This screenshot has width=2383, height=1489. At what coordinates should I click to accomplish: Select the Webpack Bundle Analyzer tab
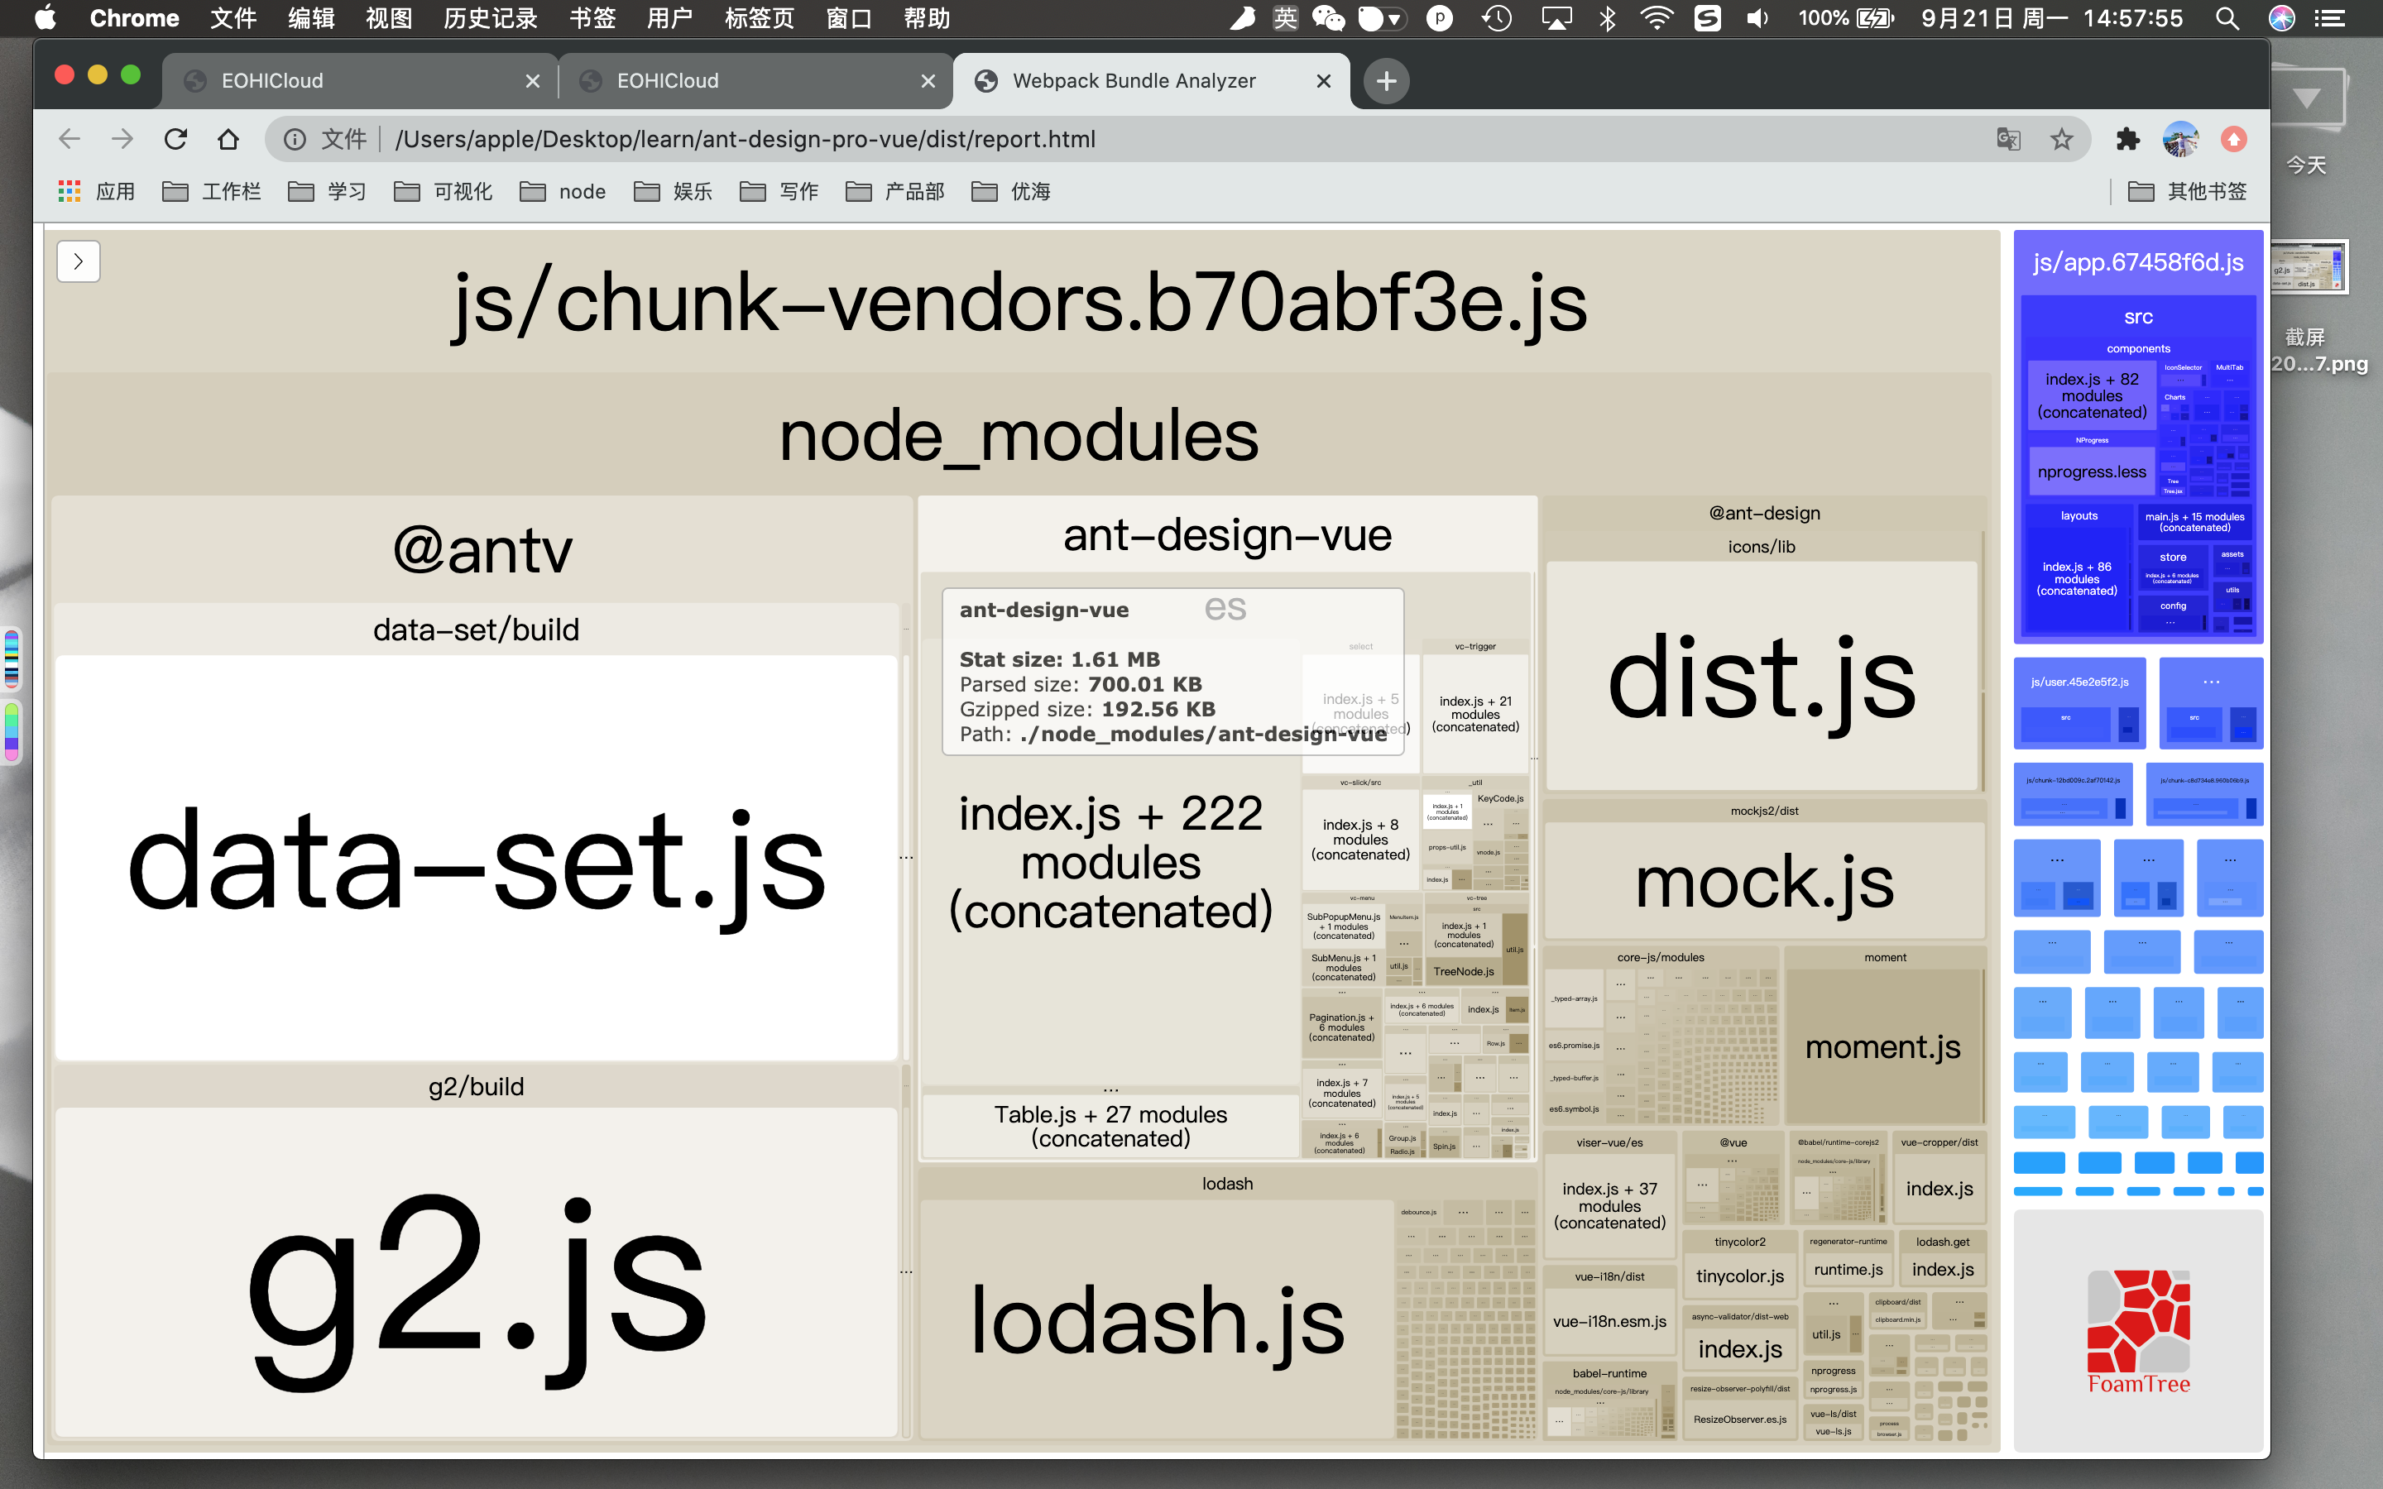click(1150, 81)
